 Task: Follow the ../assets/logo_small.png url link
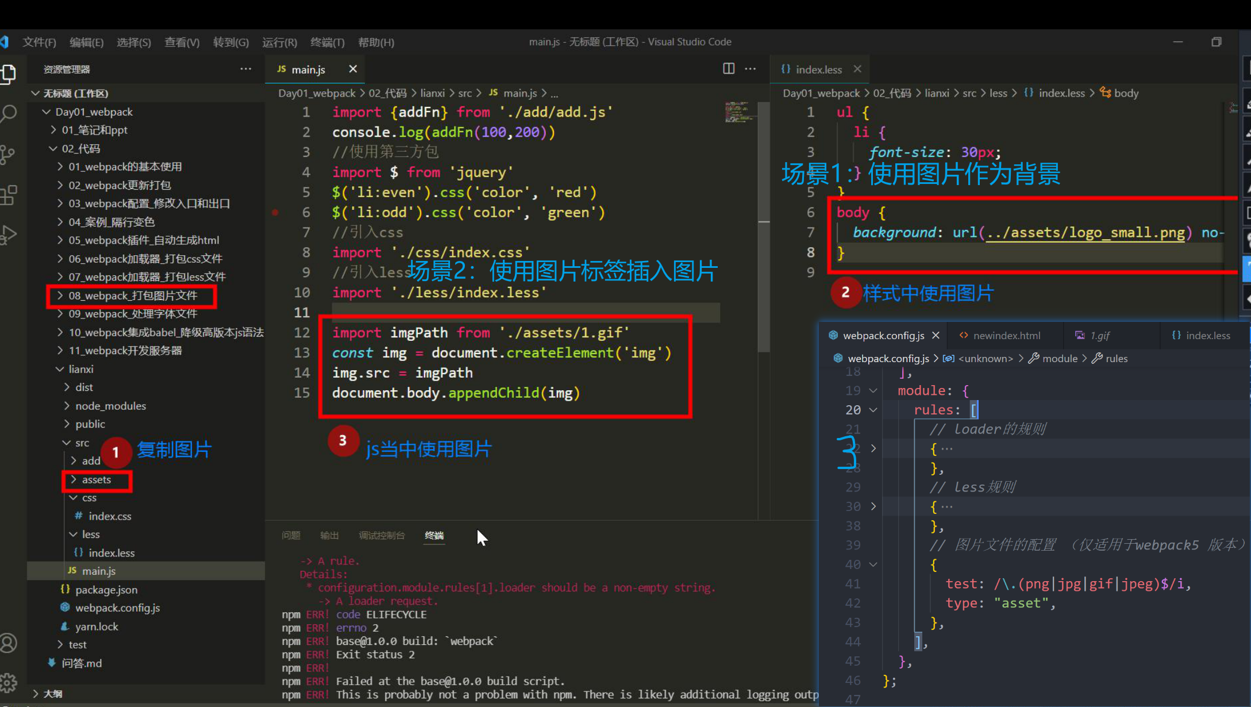(1086, 233)
